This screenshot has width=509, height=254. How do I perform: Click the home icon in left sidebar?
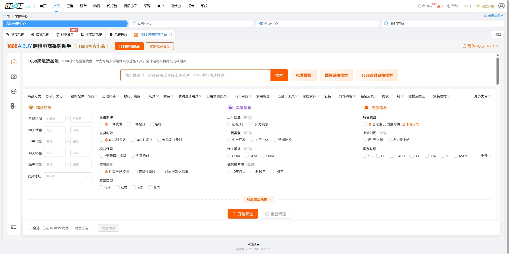[x=14, y=62]
